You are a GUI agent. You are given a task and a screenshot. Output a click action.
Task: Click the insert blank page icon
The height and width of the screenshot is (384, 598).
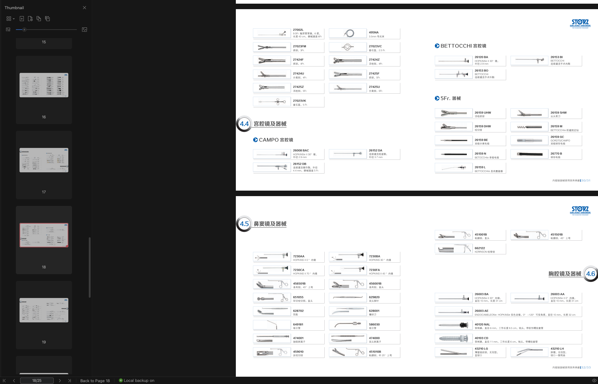pyautogui.click(x=22, y=19)
